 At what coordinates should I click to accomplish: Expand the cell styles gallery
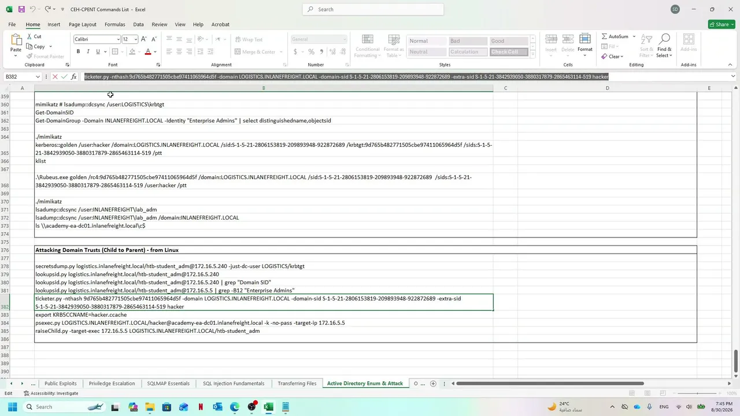(x=532, y=55)
